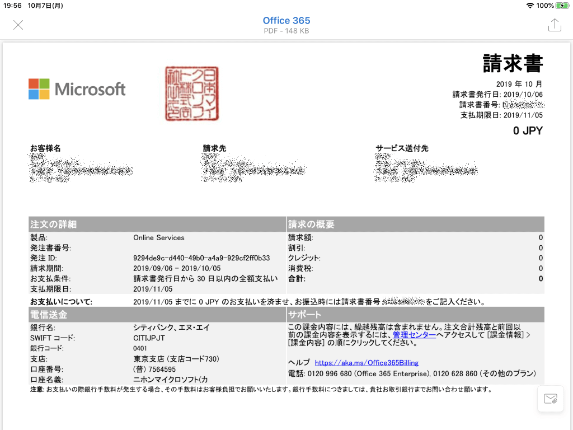Image resolution: width=573 pixels, height=430 pixels.
Task: Close the PDF preview with X
Action: [x=18, y=25]
